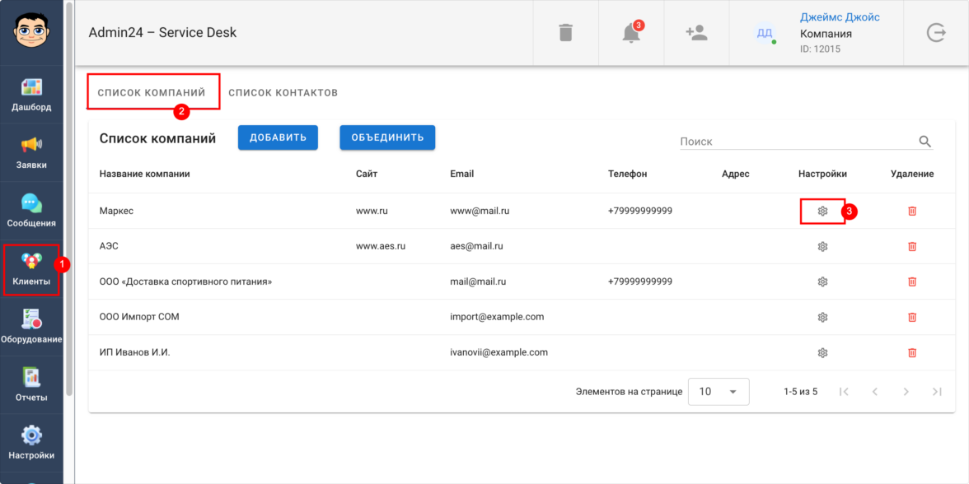Expand the items per page dropdown
Screen dimensions: 969x484
[x=719, y=392]
